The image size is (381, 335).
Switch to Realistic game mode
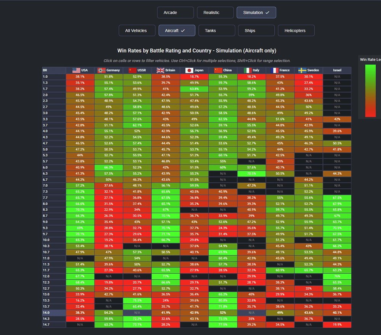click(x=215, y=13)
